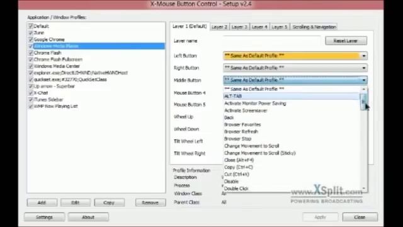Image resolution: width=403 pixels, height=227 pixels.
Task: Click in the Layer name field
Action: [x=271, y=41]
